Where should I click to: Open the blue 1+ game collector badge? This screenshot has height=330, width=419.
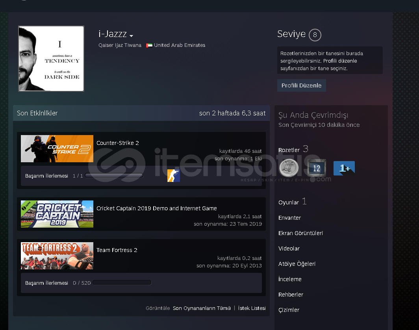(x=344, y=168)
